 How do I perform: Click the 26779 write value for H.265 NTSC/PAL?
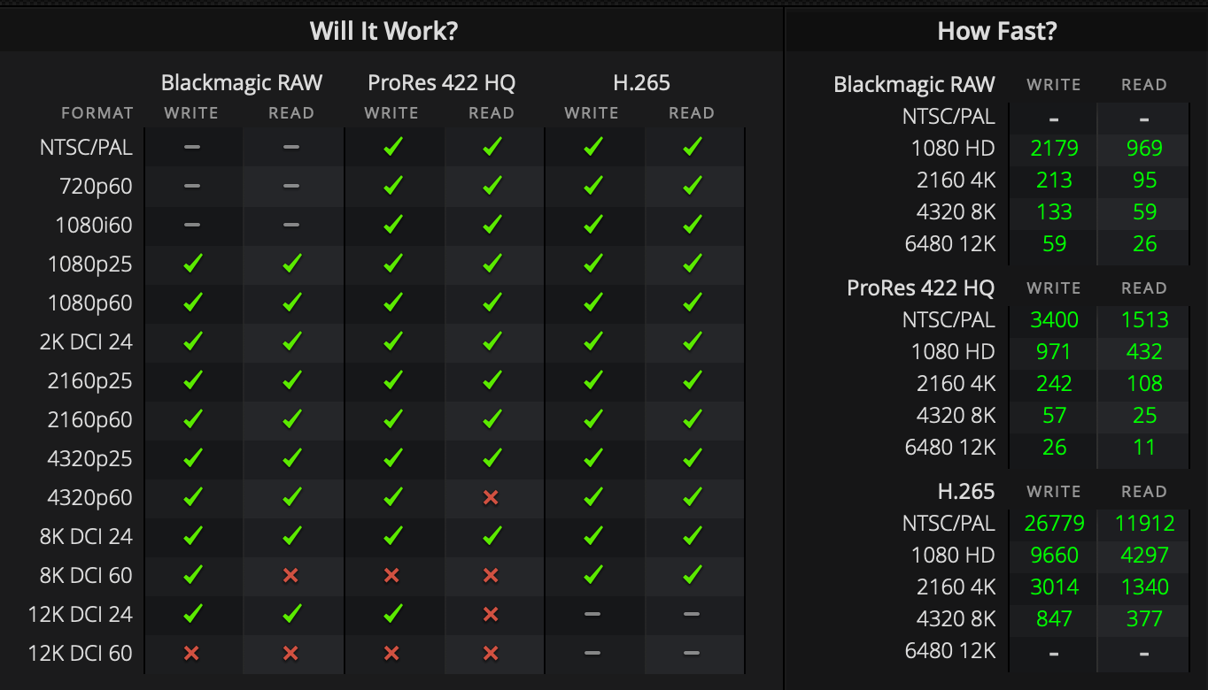click(x=1054, y=523)
